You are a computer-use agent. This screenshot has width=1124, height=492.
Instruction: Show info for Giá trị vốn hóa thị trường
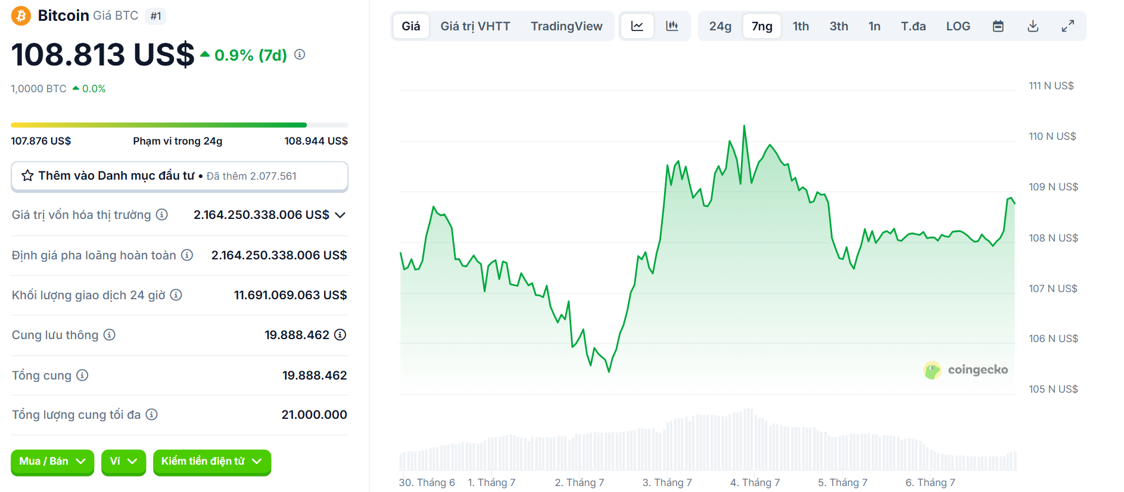tap(162, 215)
